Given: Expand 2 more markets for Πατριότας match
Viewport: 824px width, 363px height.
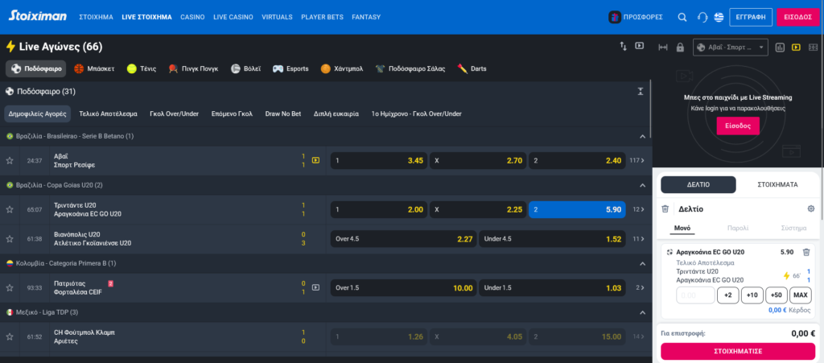Looking at the screenshot, I should (x=640, y=288).
